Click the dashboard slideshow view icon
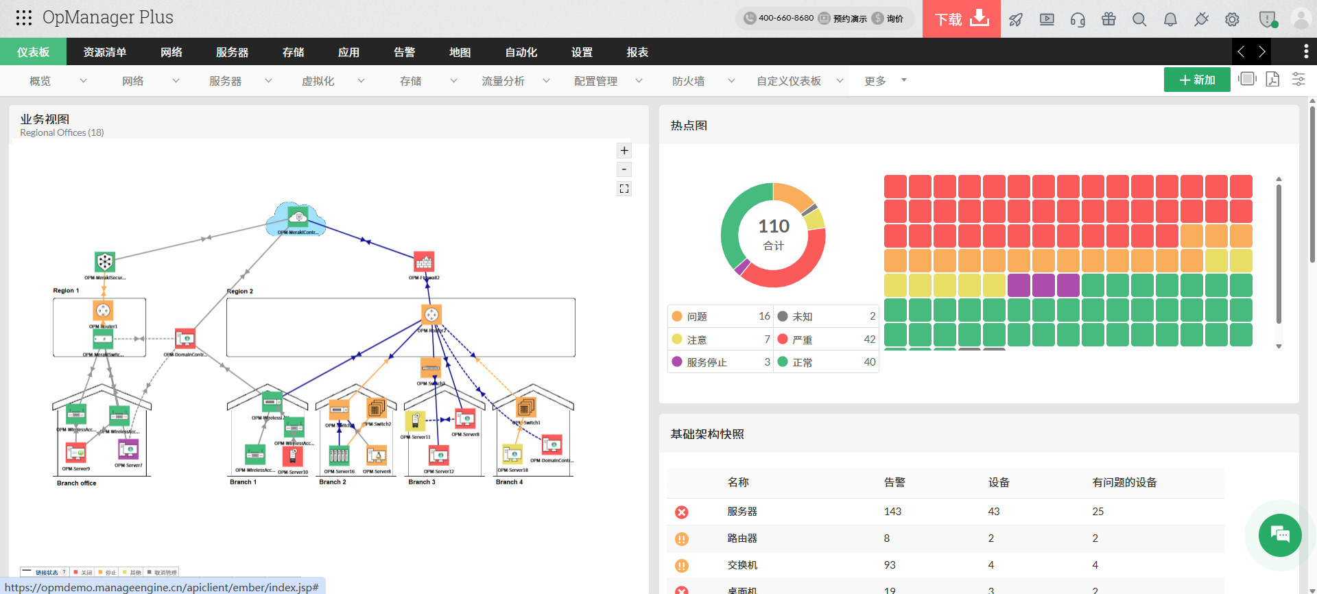Image resolution: width=1317 pixels, height=594 pixels. point(1247,79)
